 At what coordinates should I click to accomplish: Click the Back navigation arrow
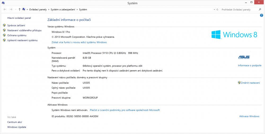tap(5, 10)
